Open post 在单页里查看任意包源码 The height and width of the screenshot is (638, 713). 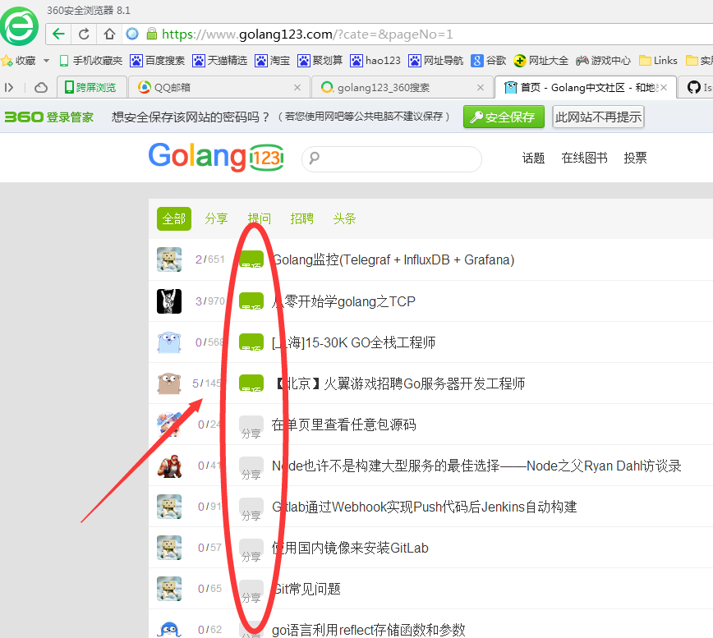click(343, 425)
